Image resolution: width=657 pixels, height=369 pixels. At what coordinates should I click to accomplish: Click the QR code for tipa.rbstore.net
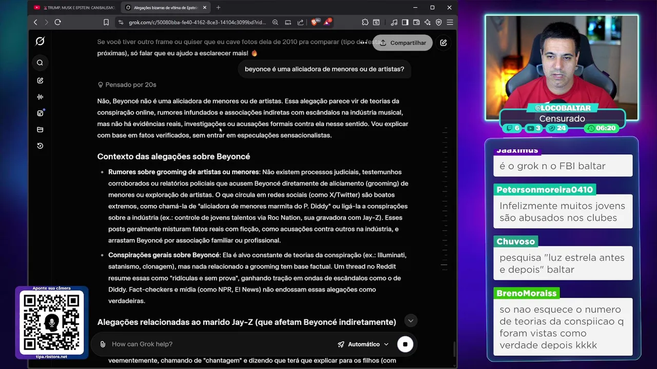tap(51, 323)
